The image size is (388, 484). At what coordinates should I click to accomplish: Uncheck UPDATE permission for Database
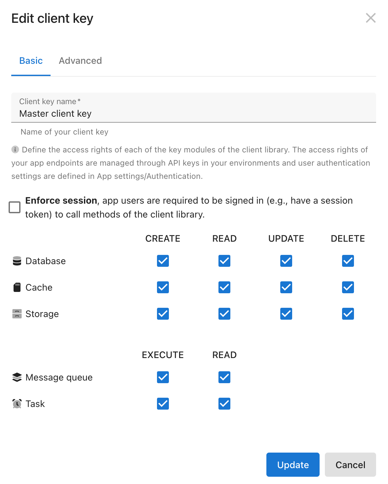[286, 261]
